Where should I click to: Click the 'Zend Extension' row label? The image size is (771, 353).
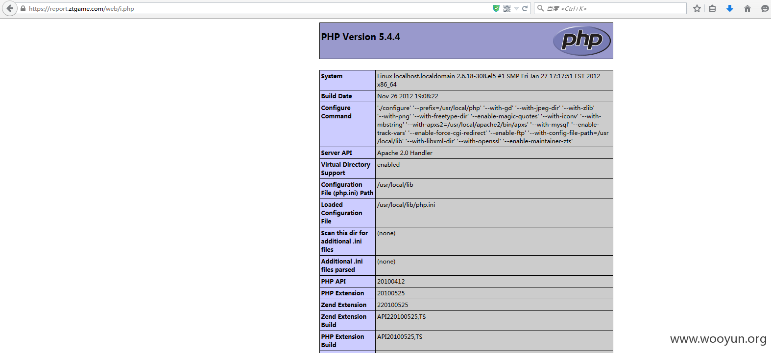344,305
